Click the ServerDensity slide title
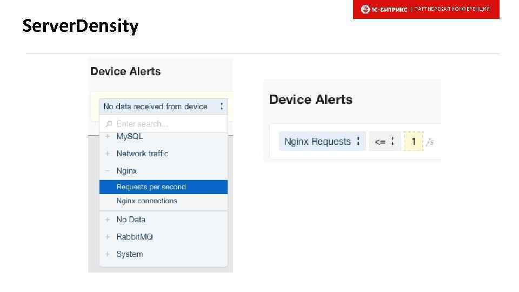The image size is (519, 292). (x=81, y=26)
